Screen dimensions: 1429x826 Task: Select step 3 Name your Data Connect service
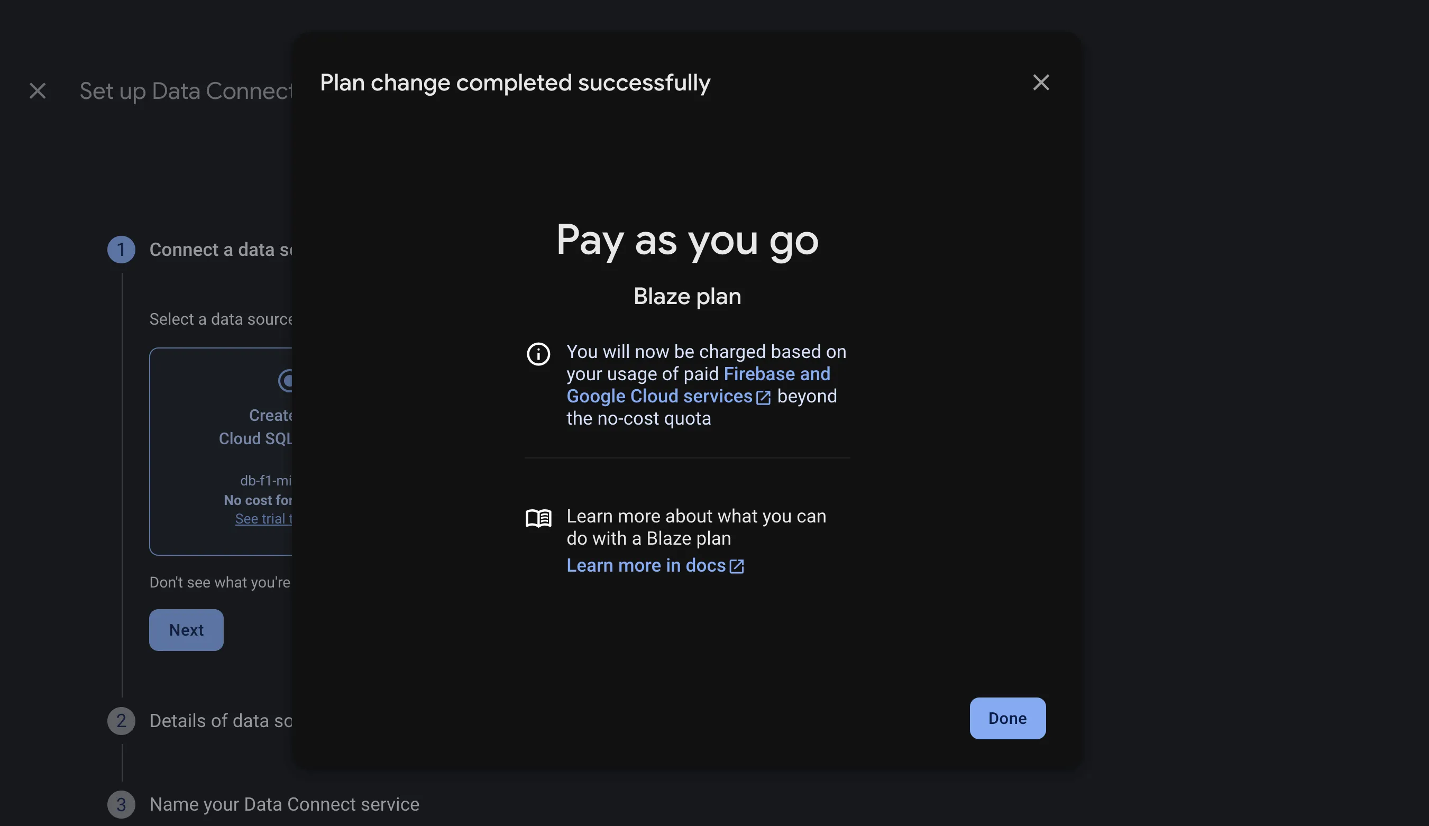tap(263, 804)
